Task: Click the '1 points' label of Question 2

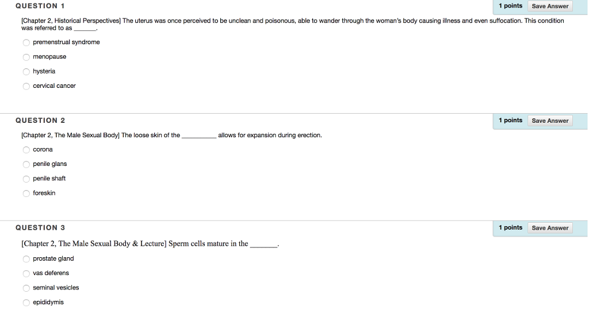Action: tap(511, 120)
